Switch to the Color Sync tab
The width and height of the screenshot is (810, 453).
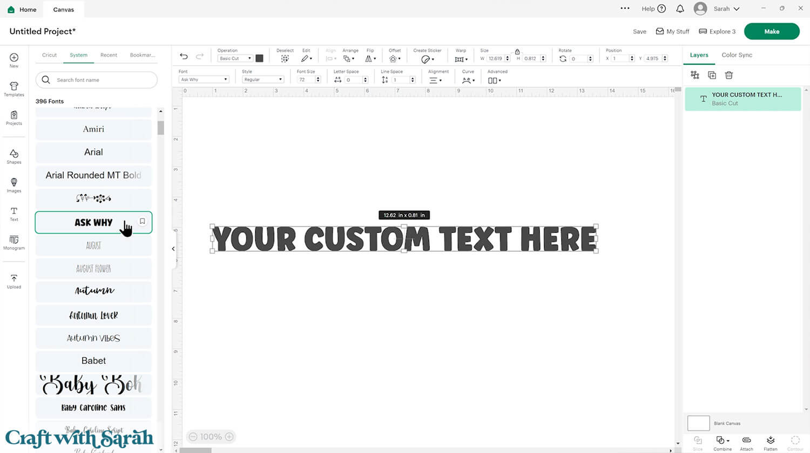coord(737,55)
